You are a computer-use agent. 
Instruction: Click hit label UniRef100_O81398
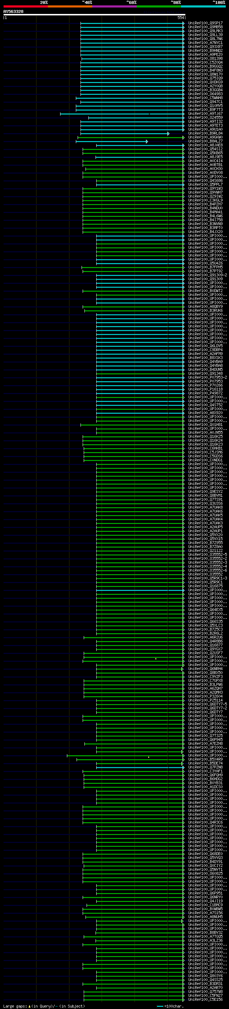pos(205,58)
